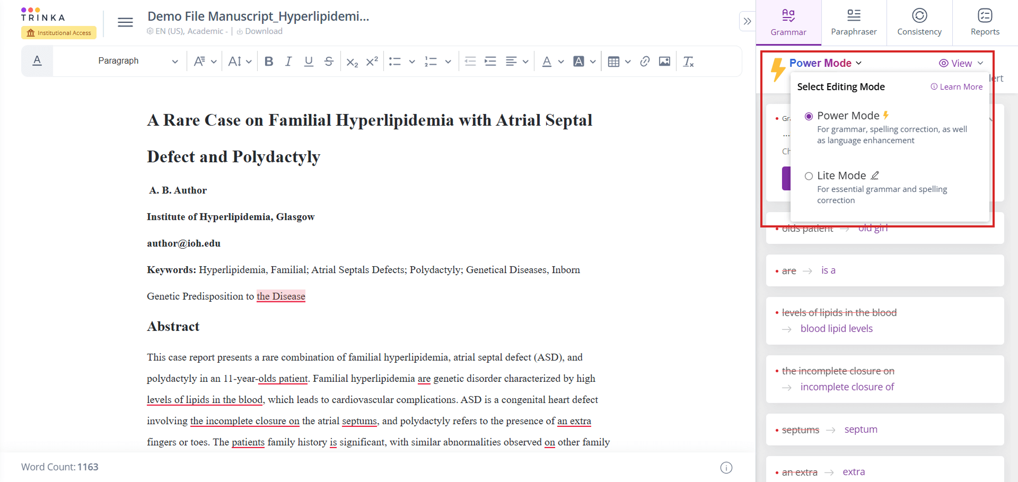Open the hamburger menu
1018x482 pixels.
pos(125,22)
